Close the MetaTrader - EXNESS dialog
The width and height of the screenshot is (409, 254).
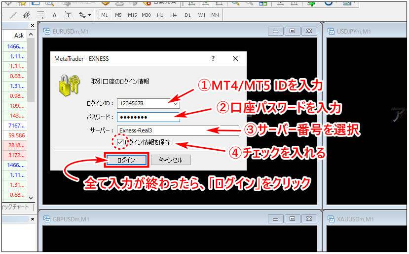point(235,58)
